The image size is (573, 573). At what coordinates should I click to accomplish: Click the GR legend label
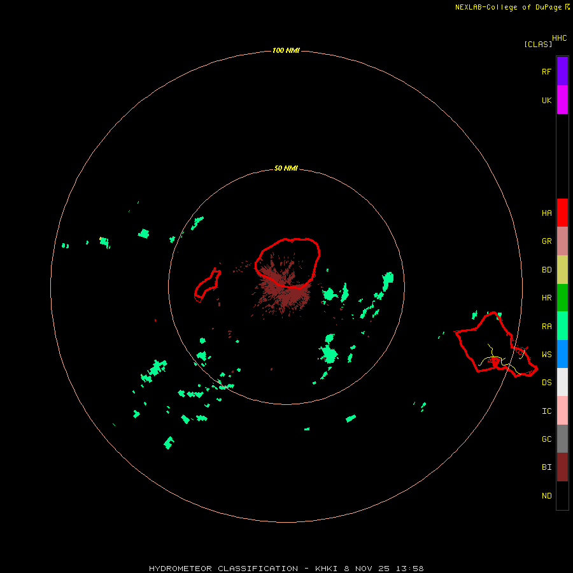coord(546,241)
